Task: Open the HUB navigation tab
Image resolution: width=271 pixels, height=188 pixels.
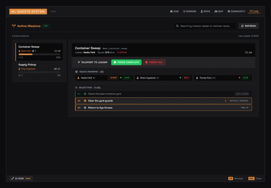Action: point(174,11)
